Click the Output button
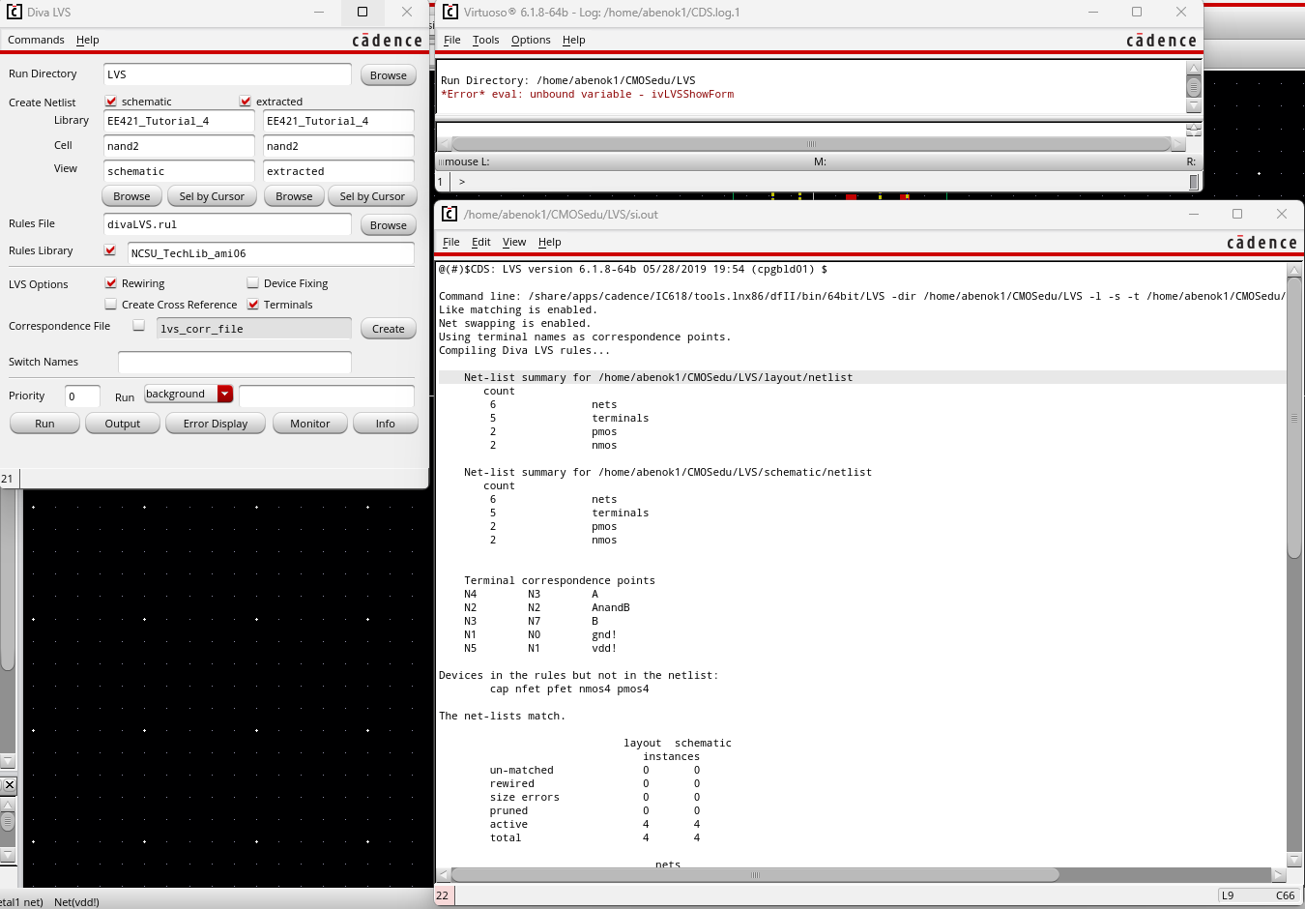Viewport: 1305px width, 909px height. tap(123, 424)
